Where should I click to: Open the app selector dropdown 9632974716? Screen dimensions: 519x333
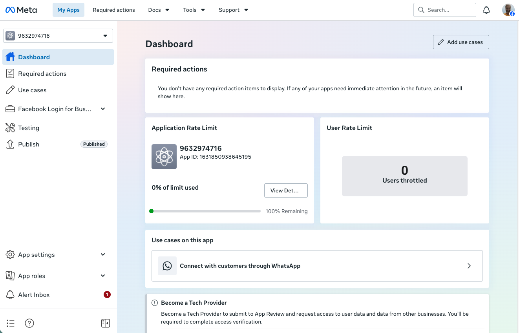pos(58,36)
